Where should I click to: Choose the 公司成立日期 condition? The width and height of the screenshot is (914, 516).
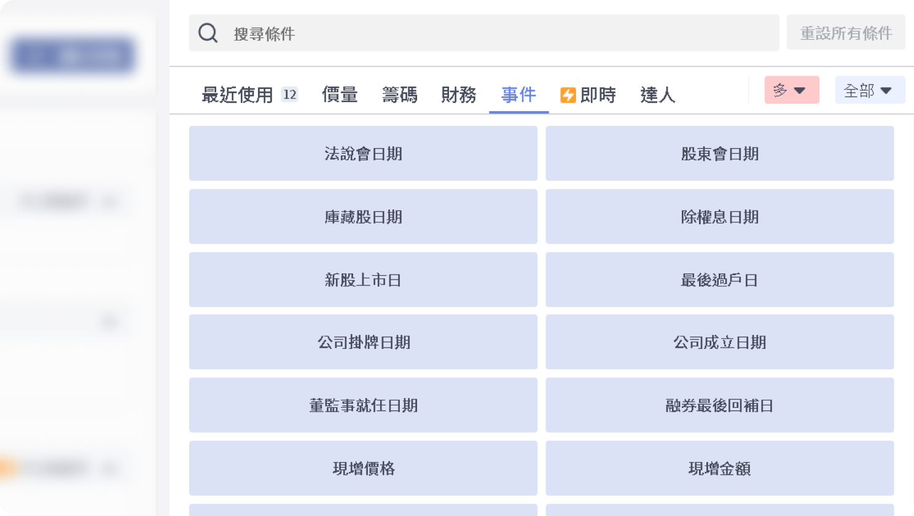coord(719,342)
